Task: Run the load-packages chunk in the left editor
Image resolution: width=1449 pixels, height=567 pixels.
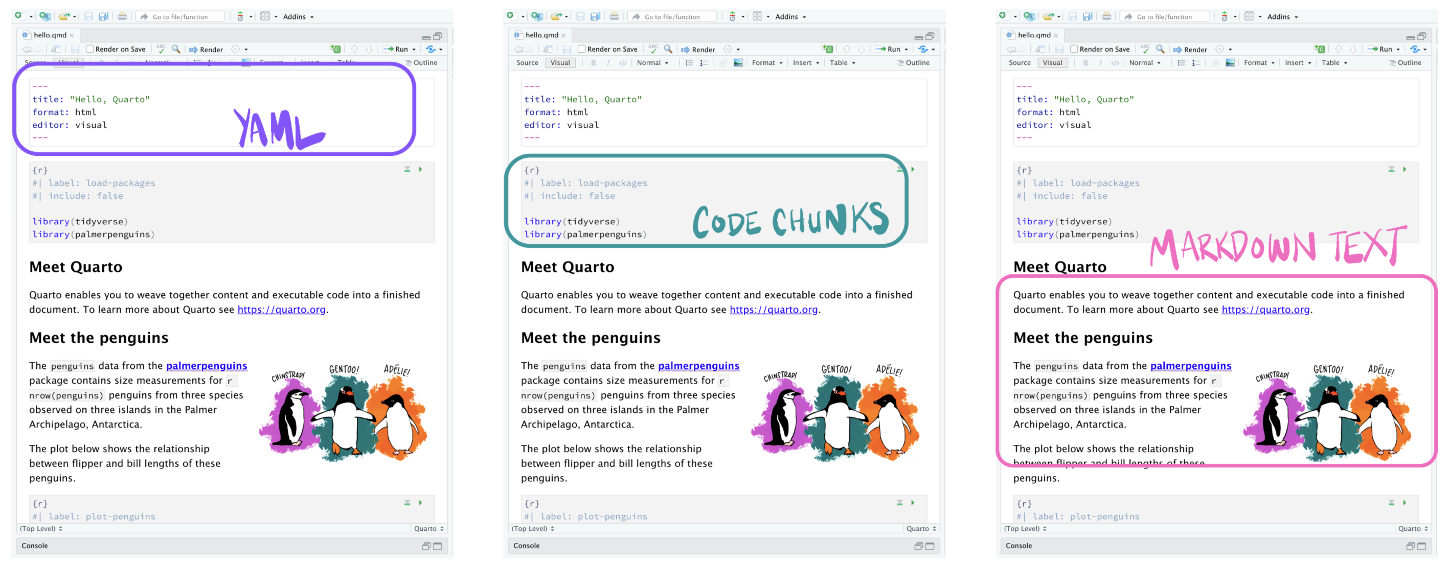Action: (420, 169)
